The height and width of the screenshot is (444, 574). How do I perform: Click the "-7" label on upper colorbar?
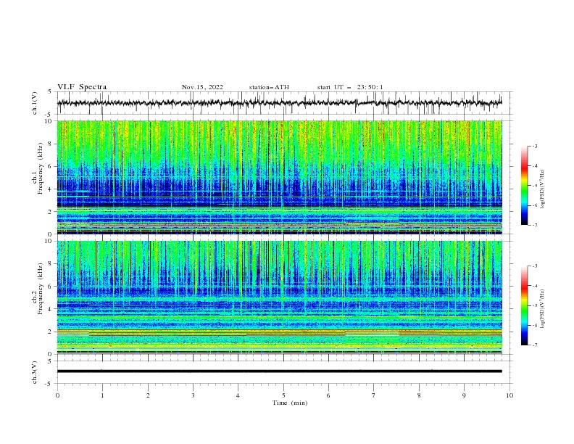(x=535, y=225)
